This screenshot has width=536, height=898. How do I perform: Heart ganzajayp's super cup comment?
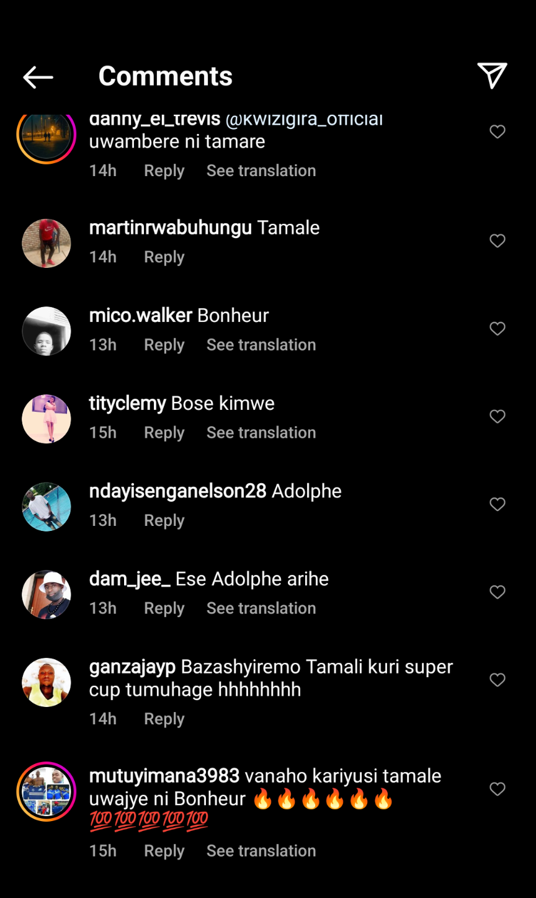(498, 680)
